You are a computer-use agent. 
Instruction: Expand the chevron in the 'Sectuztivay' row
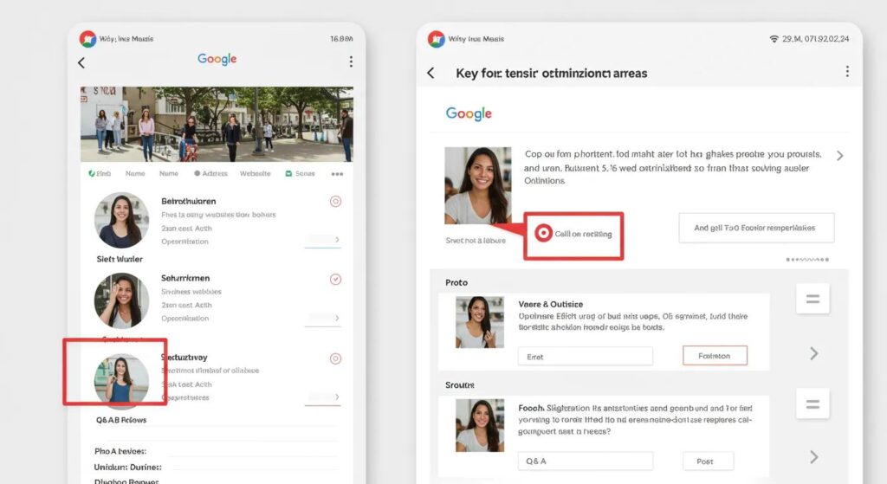point(337,397)
